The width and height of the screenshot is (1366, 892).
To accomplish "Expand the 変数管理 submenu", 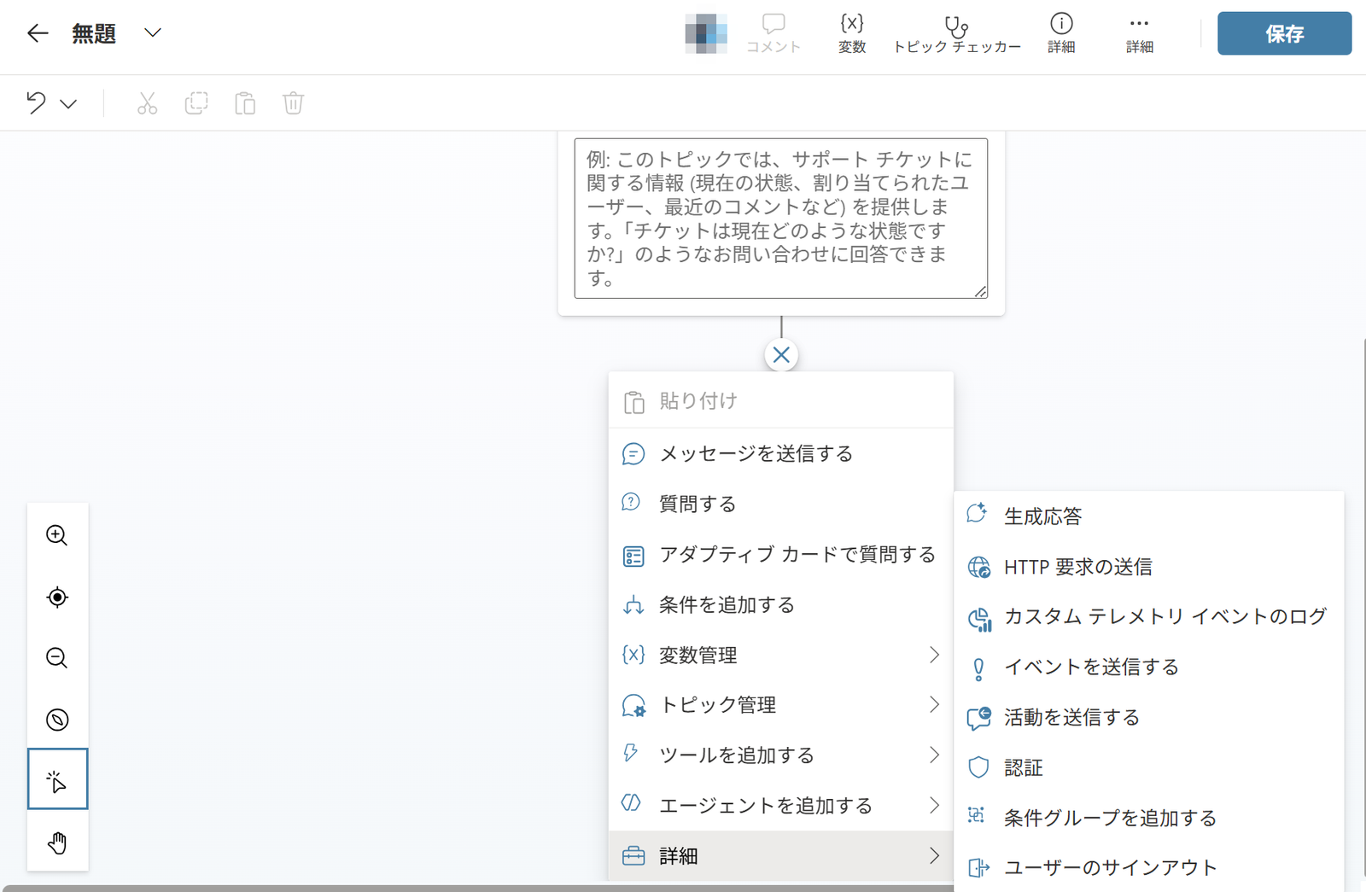I will coord(781,655).
